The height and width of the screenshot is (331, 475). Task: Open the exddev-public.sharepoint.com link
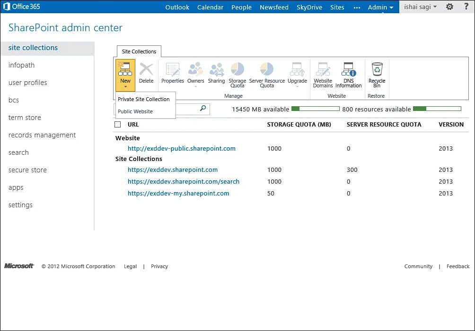[182, 148]
